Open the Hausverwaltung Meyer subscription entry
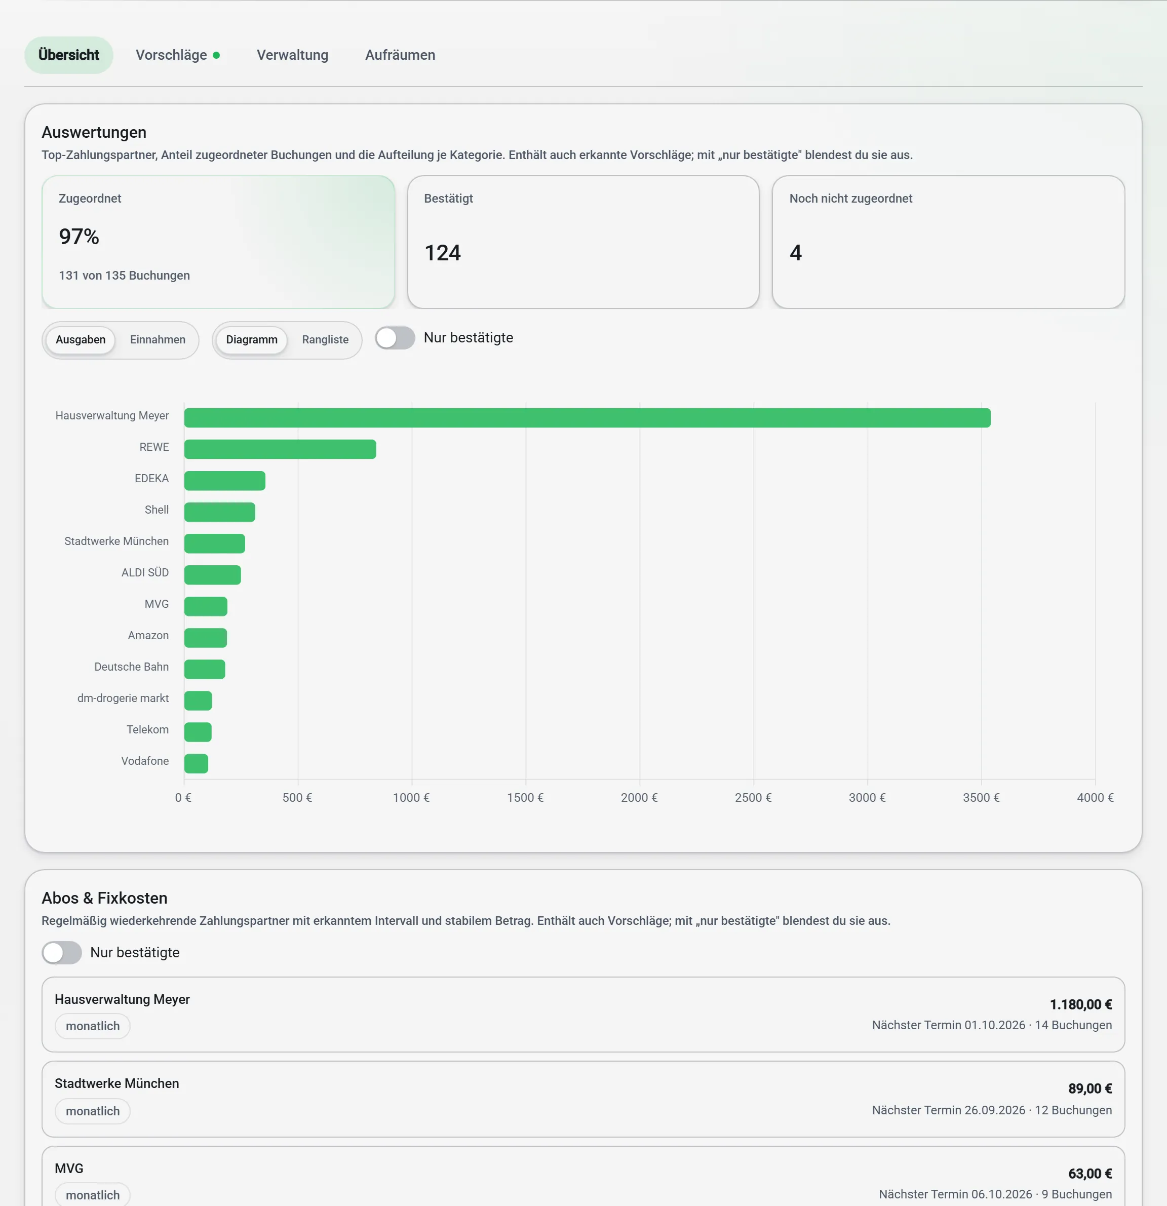The width and height of the screenshot is (1167, 1206). pyautogui.click(x=583, y=1015)
